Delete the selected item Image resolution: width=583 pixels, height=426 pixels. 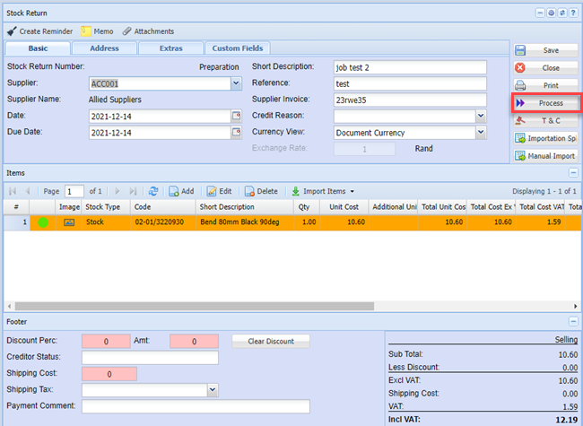(x=261, y=191)
